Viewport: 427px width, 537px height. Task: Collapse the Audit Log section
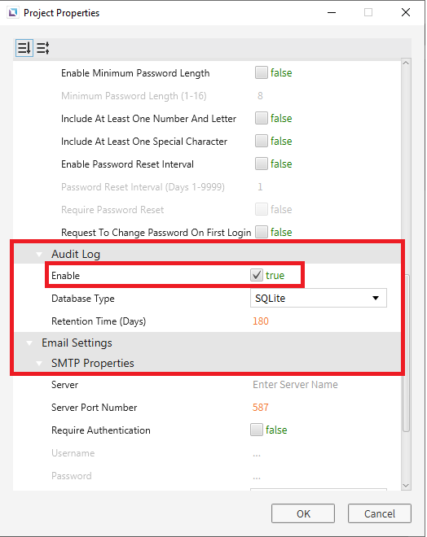pyautogui.click(x=39, y=255)
